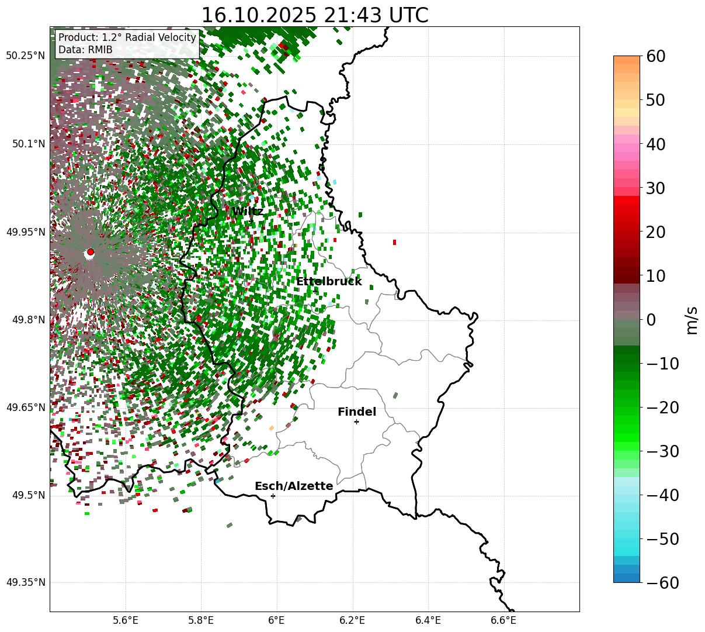Image resolution: width=705 pixels, height=632 pixels.
Task: Click the Findel station cross marker
Action: [356, 422]
